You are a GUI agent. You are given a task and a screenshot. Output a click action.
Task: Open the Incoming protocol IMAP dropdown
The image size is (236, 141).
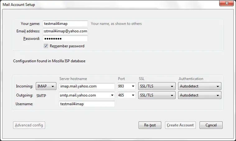click(46, 86)
